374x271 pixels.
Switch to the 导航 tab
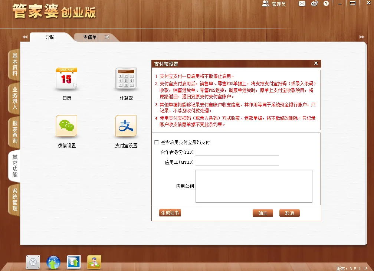click(50, 37)
